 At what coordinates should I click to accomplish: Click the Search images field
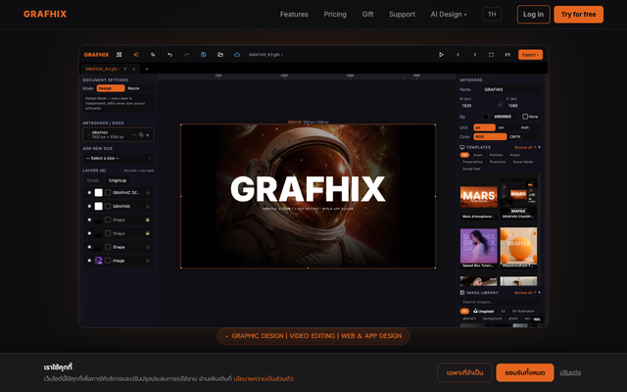click(x=500, y=302)
